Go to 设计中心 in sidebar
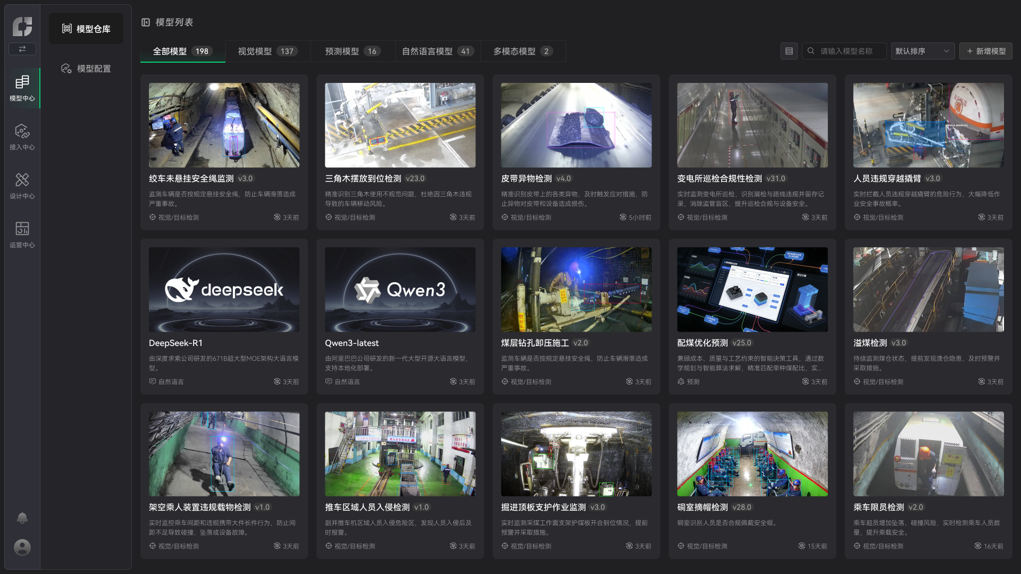 [22, 186]
